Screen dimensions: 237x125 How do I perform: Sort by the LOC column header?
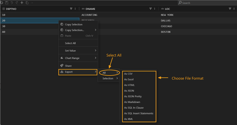point(167,9)
